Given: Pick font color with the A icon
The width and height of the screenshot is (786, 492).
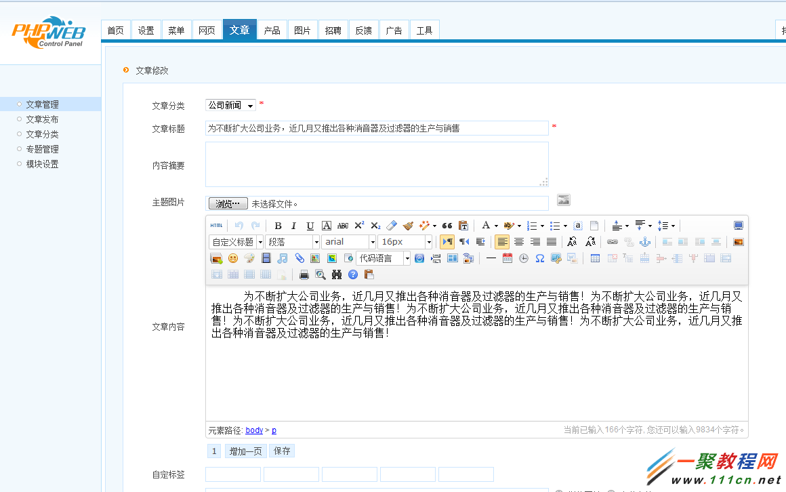Looking at the screenshot, I should (486, 226).
